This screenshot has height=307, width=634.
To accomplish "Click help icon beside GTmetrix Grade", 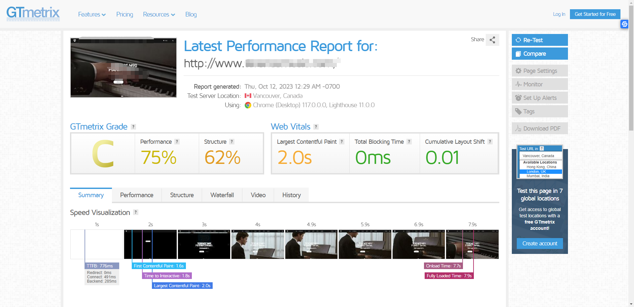I will coord(133,127).
